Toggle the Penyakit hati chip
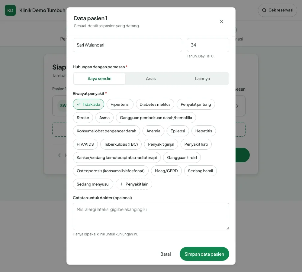The image size is (302, 272). click(x=196, y=144)
